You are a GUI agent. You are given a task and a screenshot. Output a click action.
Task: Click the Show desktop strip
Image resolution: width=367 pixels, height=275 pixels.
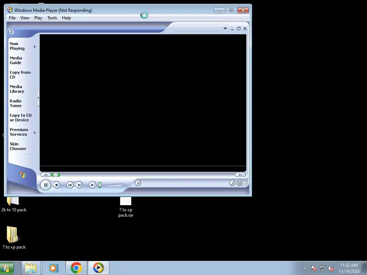pyautogui.click(x=364, y=268)
